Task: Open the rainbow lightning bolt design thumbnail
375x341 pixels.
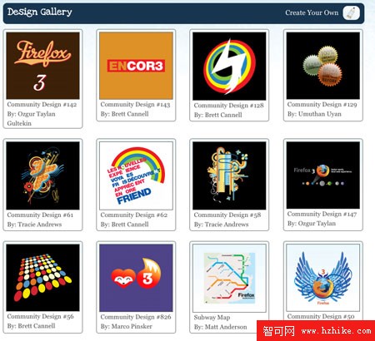Action: pos(229,66)
